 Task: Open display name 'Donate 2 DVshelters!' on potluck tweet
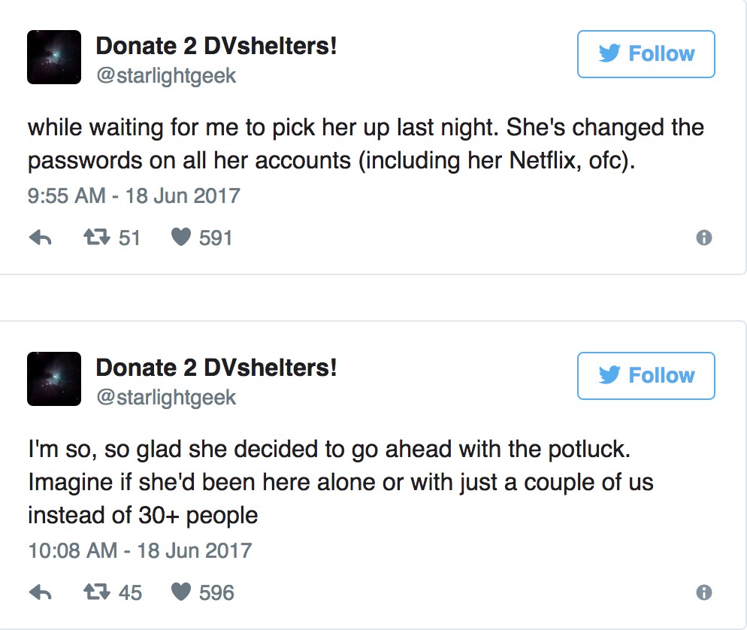[216, 368]
